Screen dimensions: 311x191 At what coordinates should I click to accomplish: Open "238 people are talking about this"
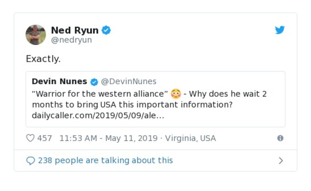[x=105, y=161]
